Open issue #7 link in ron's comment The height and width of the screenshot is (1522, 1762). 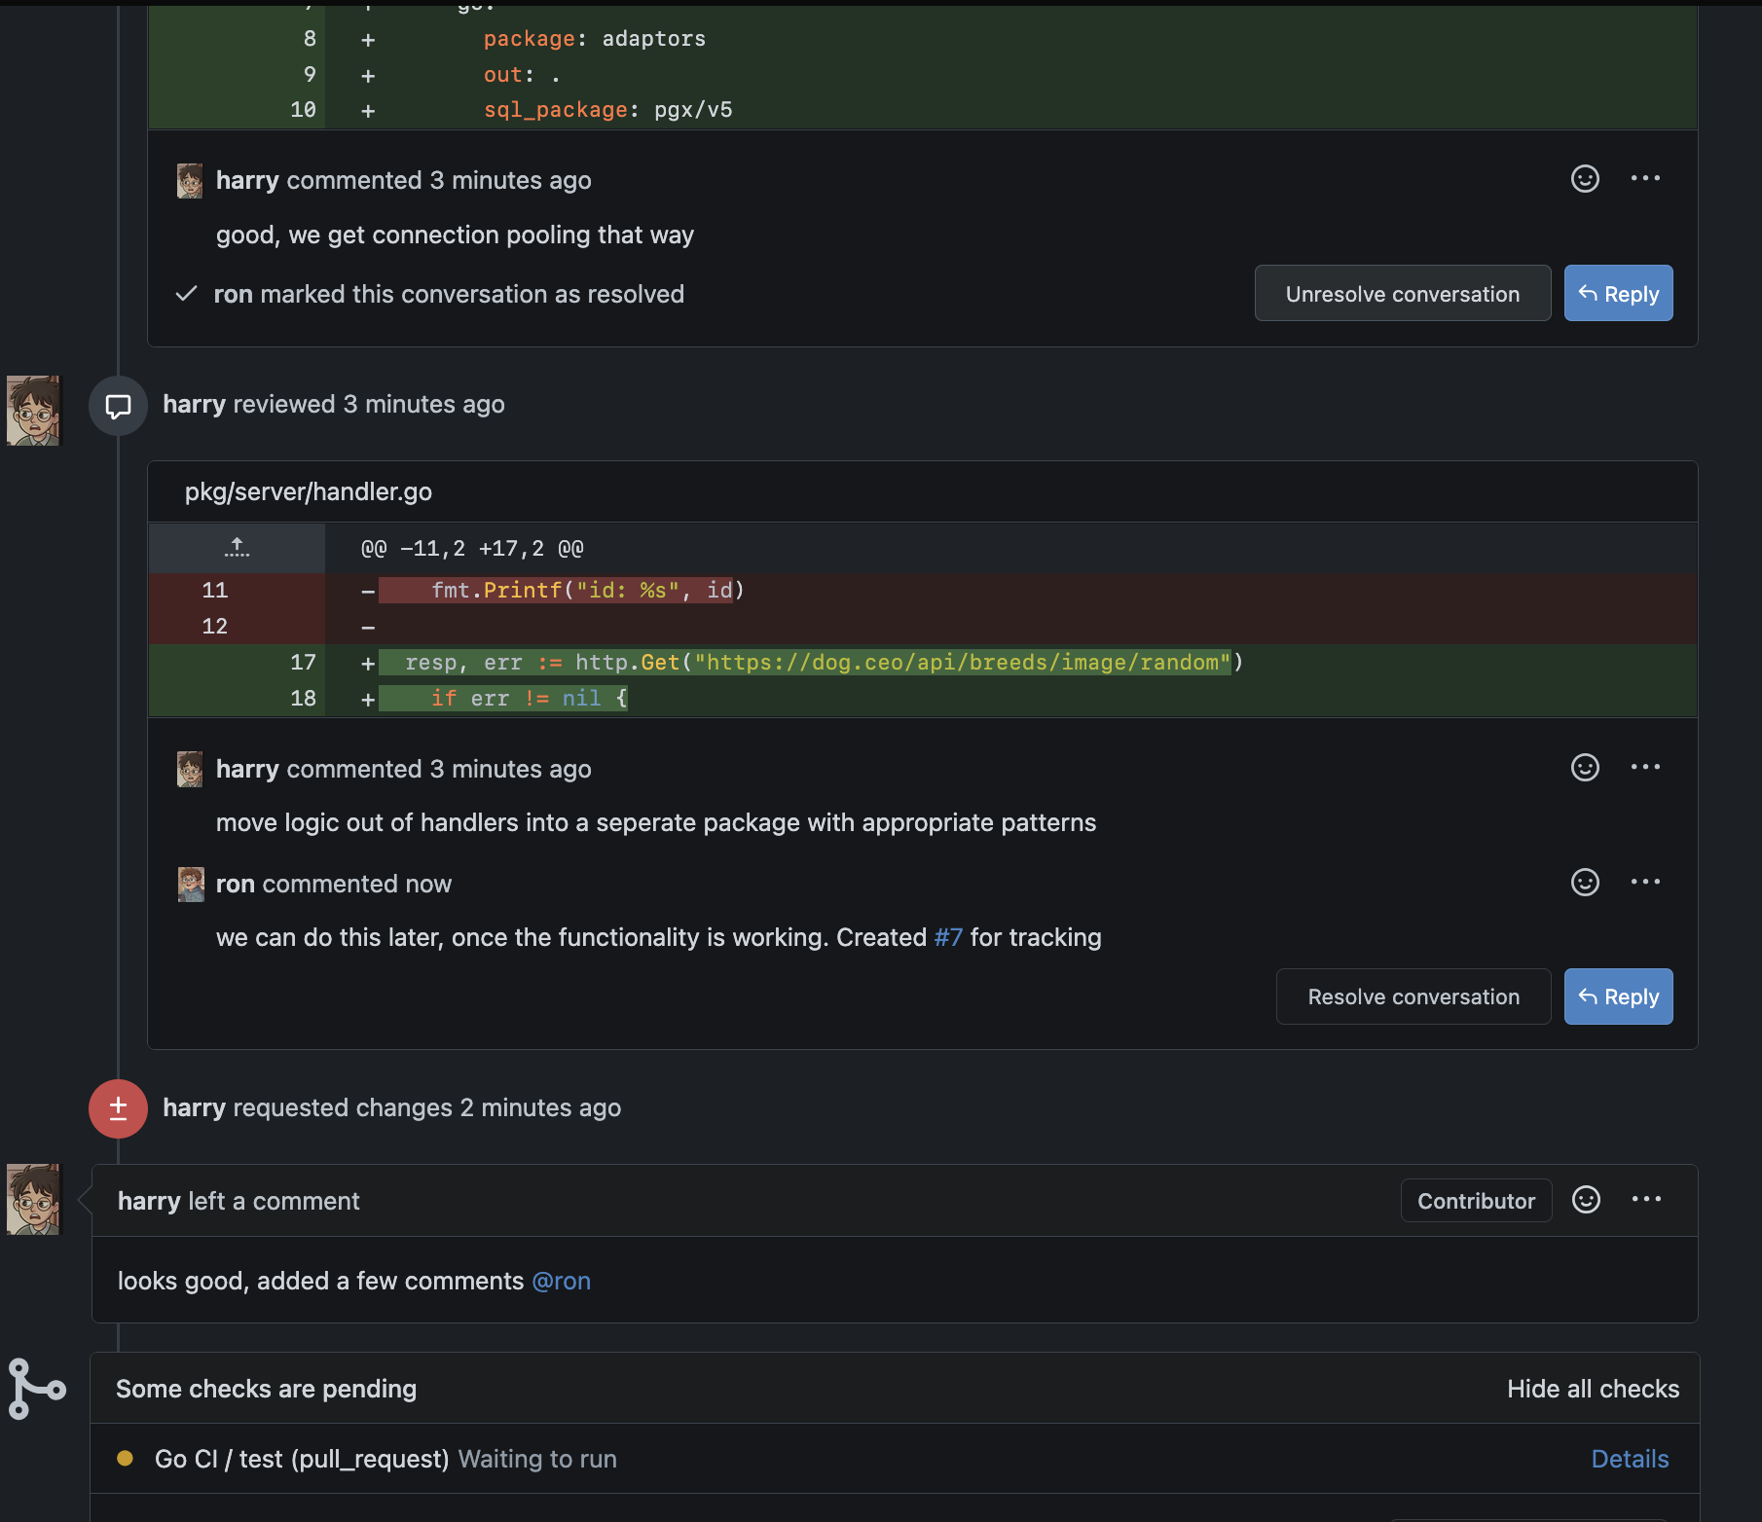pos(948,937)
